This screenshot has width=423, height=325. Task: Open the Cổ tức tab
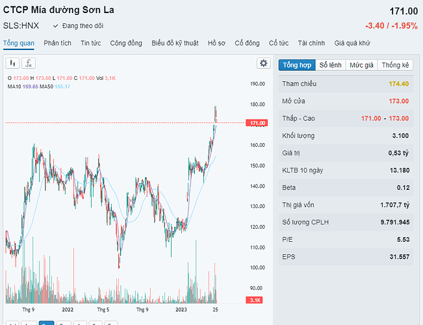[x=279, y=43]
